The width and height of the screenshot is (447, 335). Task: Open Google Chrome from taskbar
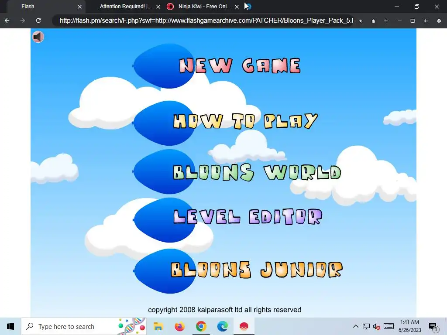pos(201,326)
